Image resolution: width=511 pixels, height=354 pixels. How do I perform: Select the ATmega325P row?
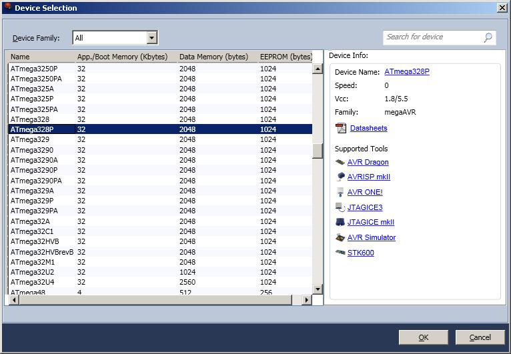pyautogui.click(x=160, y=99)
